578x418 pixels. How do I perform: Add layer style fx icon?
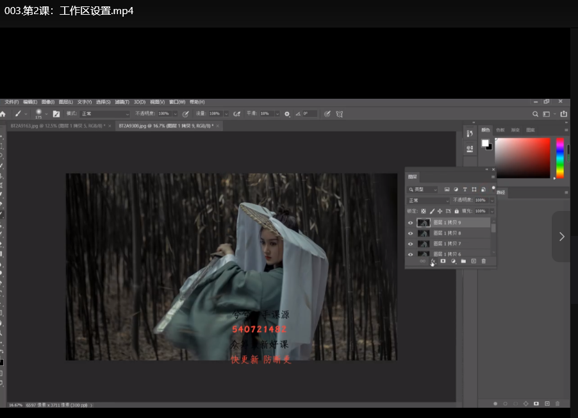433,261
